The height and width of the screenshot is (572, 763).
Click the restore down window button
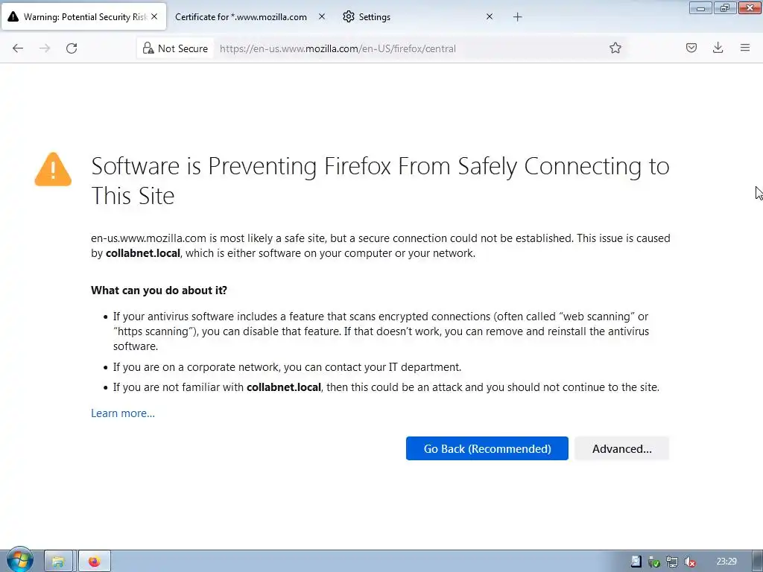pos(724,7)
